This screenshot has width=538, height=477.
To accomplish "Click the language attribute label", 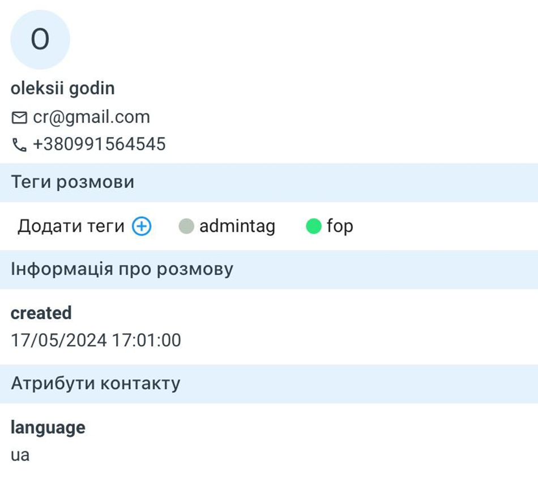I will coord(48,427).
